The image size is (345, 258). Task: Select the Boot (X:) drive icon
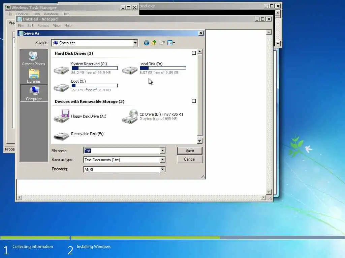tap(61, 88)
